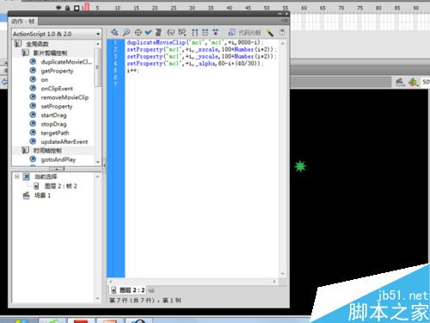The width and height of the screenshot is (430, 323).
Task: Open the debug options glasses icon
Action: pos(182,32)
